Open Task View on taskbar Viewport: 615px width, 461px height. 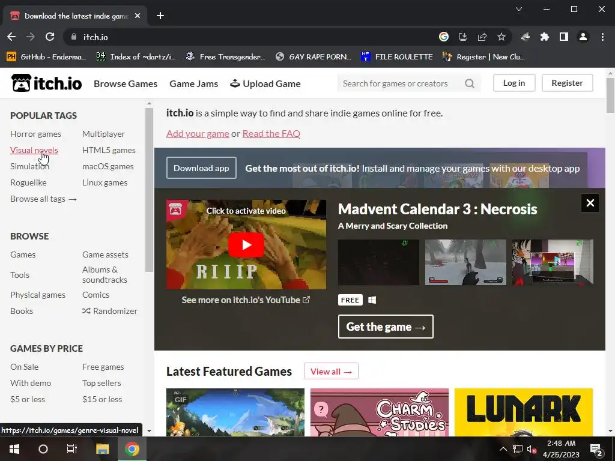coord(72,449)
